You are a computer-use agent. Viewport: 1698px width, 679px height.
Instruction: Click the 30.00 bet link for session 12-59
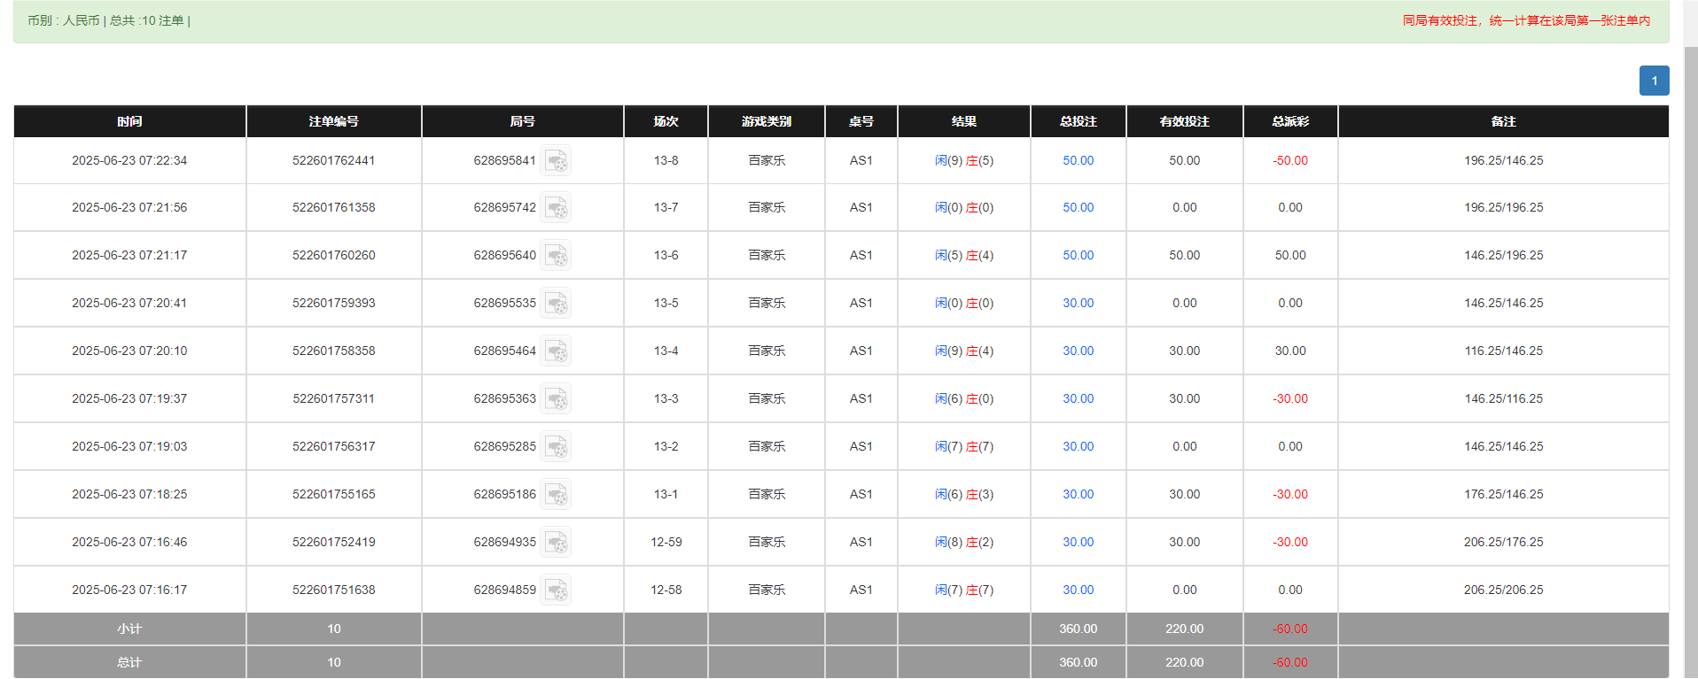tap(1078, 543)
